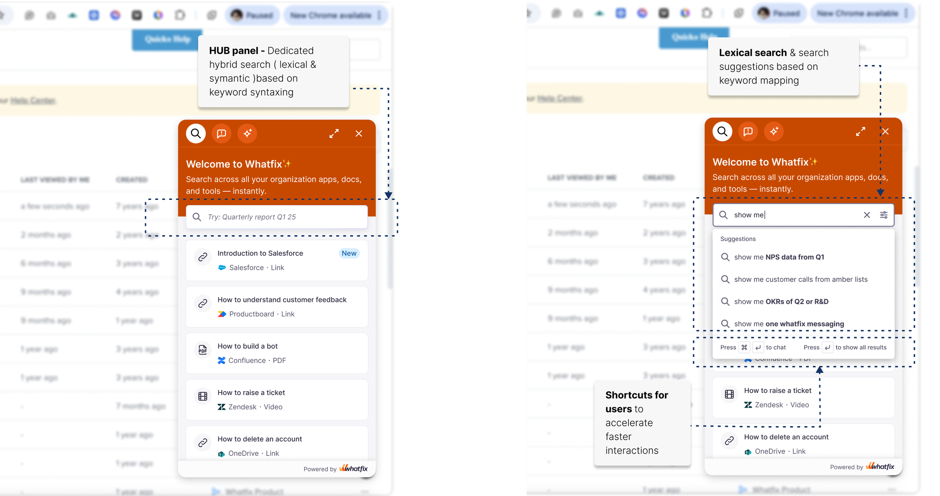Choose 'show me customer calls from amber lists'
Viewport: 940px width, 496px height.
pos(804,279)
